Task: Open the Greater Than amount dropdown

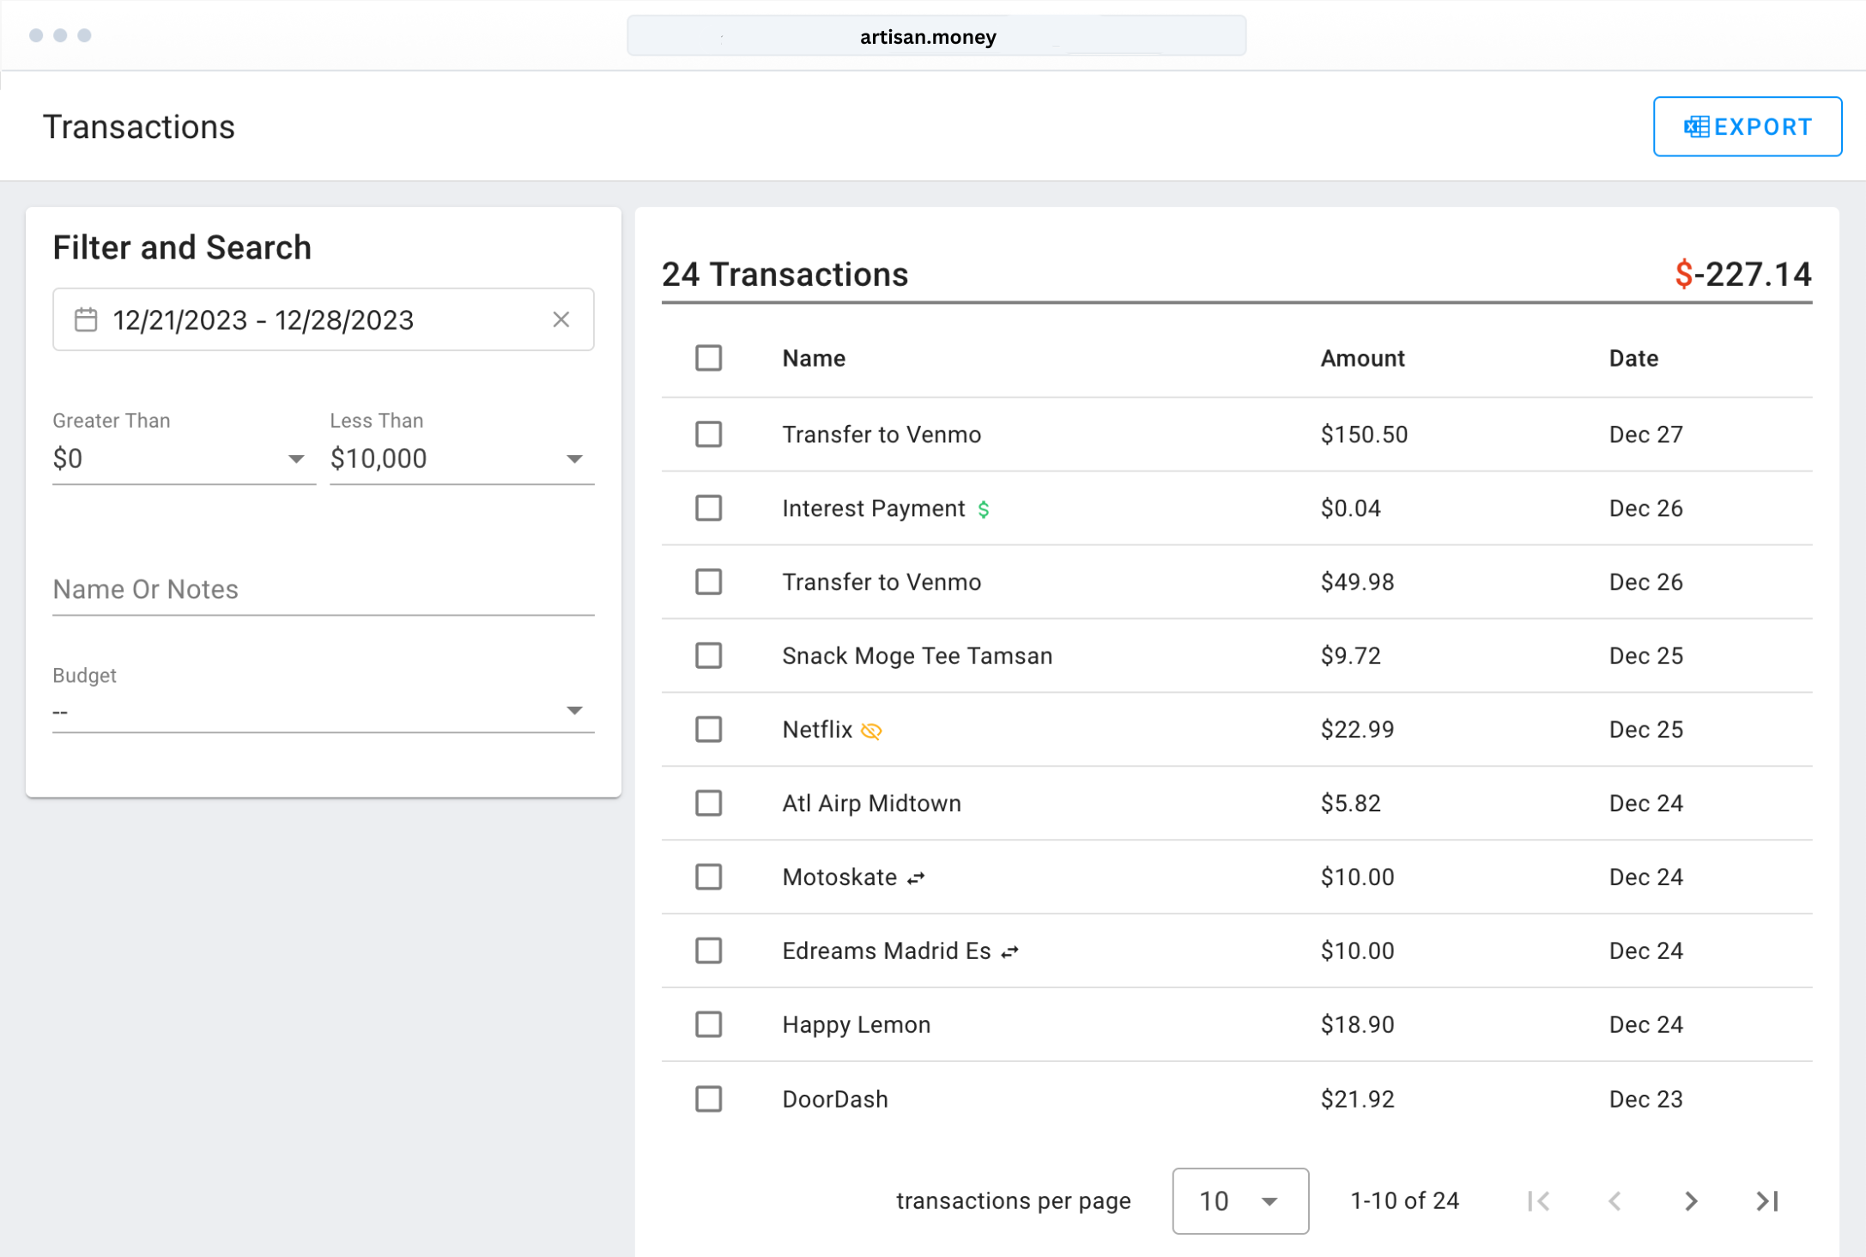Action: tap(182, 458)
